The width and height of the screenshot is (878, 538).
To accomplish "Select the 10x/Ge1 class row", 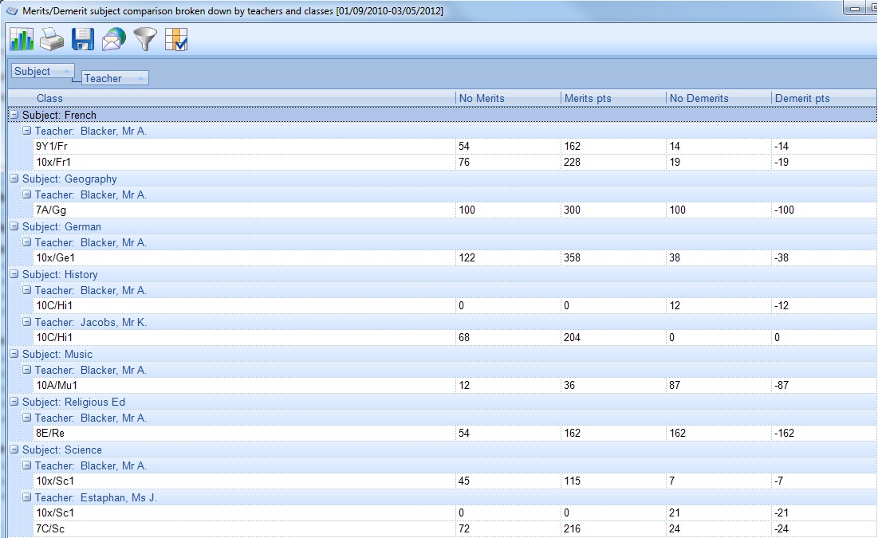I will pyautogui.click(x=455, y=257).
